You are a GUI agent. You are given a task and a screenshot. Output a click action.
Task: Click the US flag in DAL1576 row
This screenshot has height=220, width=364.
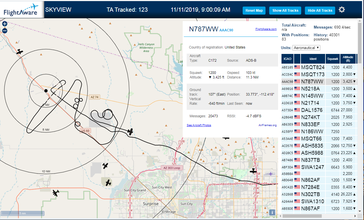pos(297,110)
